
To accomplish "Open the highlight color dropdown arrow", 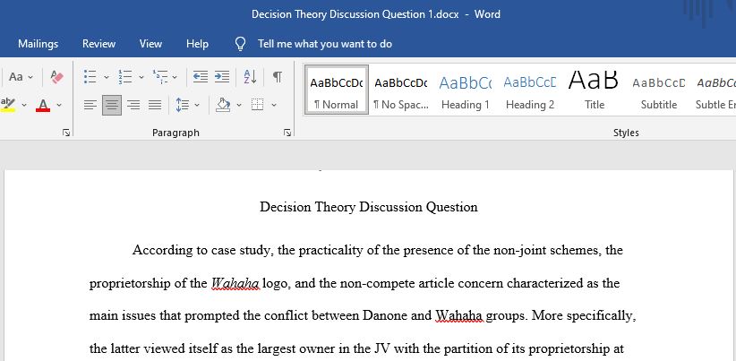I will [24, 105].
